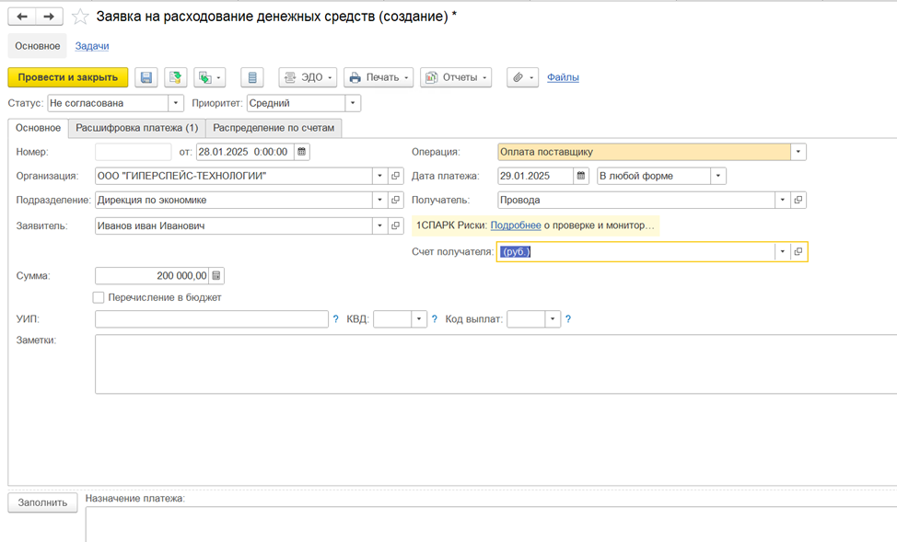Click Провести и закрыть button

point(68,77)
